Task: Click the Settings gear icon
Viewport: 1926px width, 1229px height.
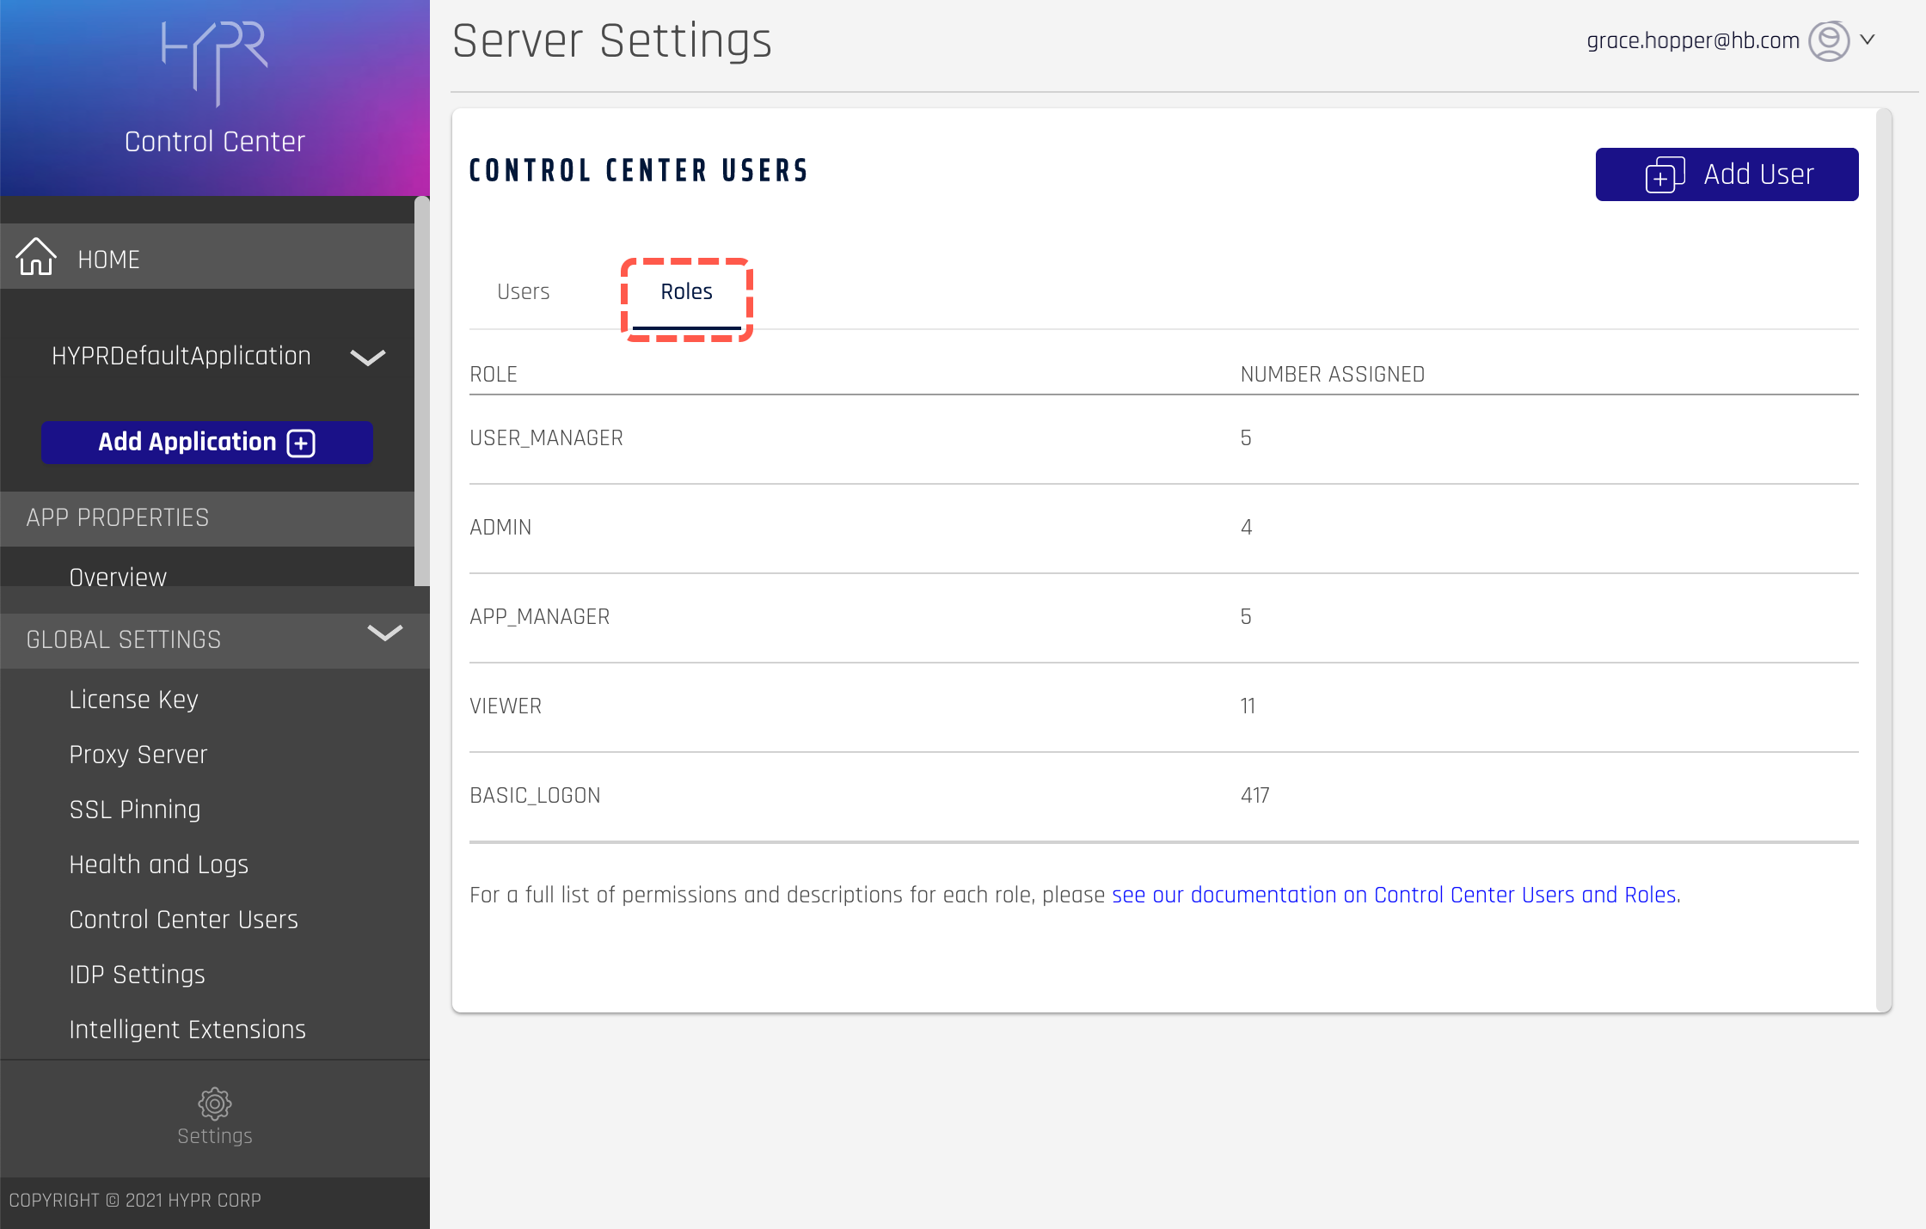Action: click(x=215, y=1104)
